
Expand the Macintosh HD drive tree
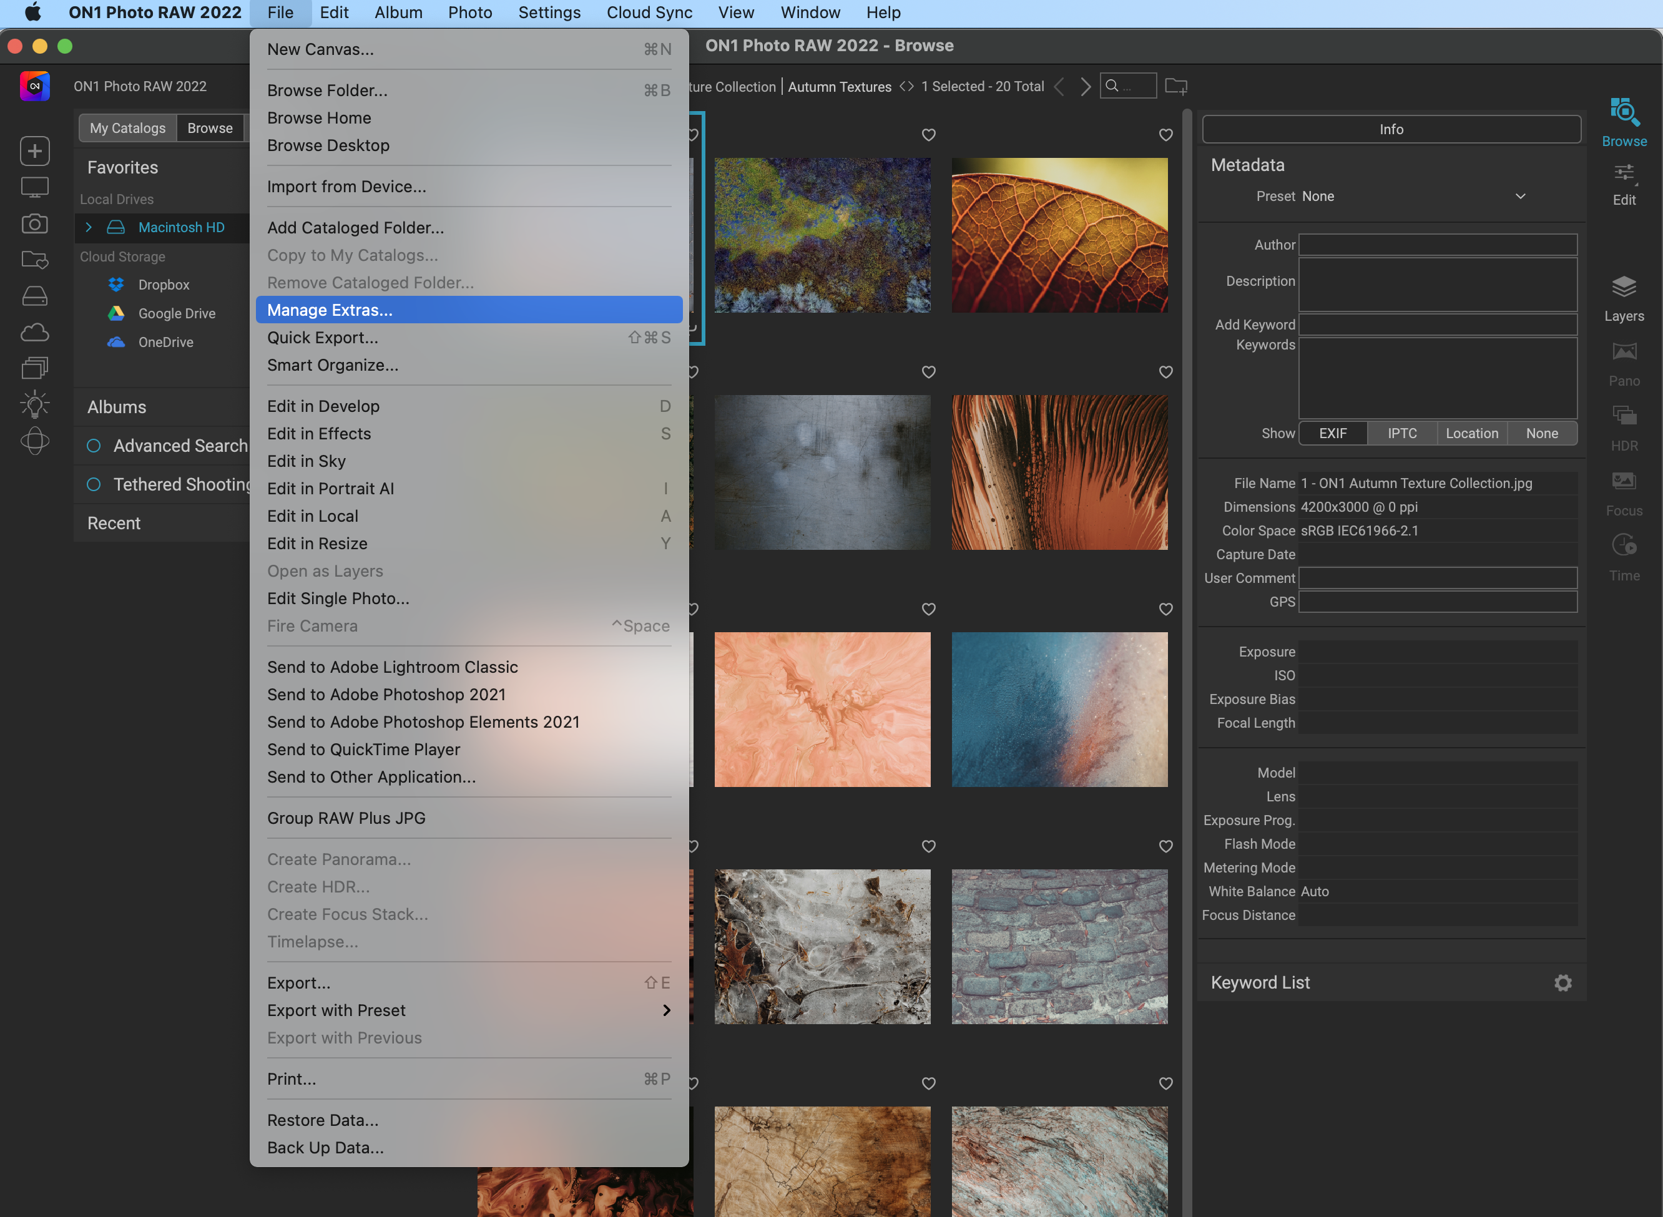pyautogui.click(x=89, y=228)
